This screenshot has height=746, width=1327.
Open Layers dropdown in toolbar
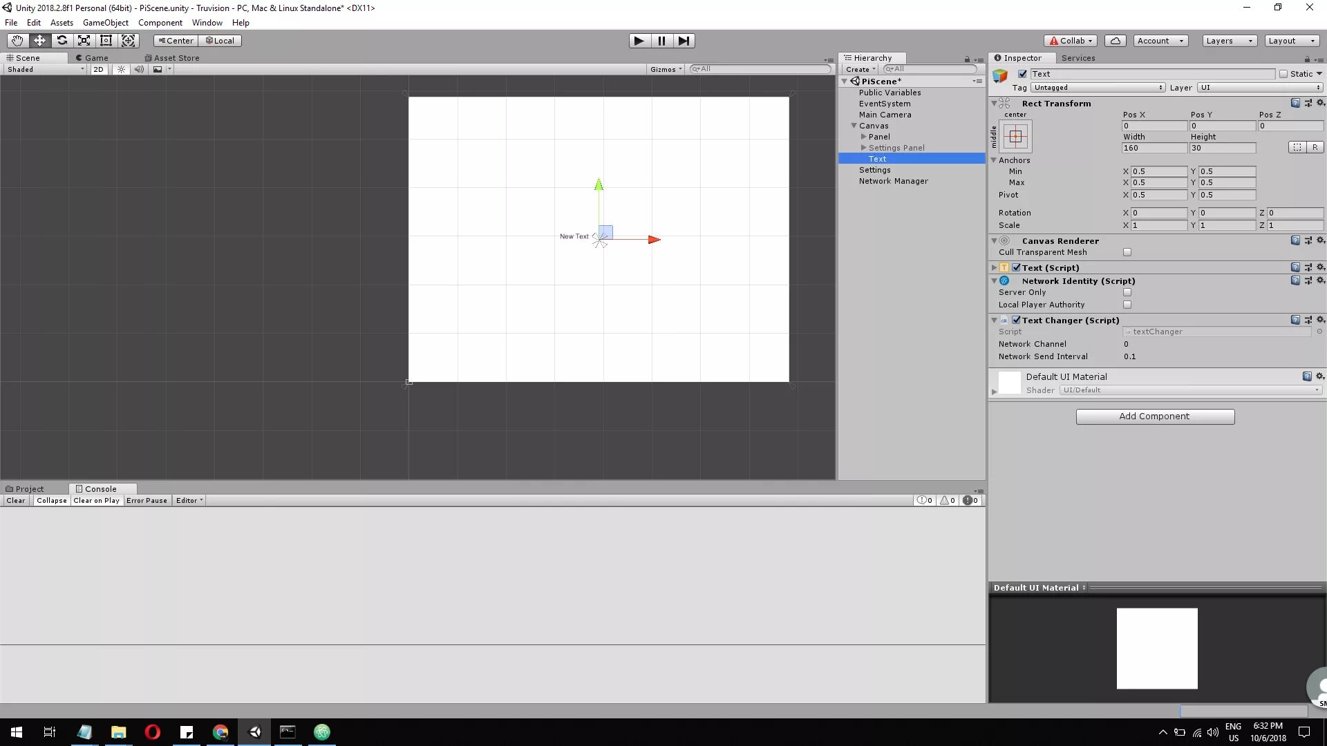[x=1230, y=41]
